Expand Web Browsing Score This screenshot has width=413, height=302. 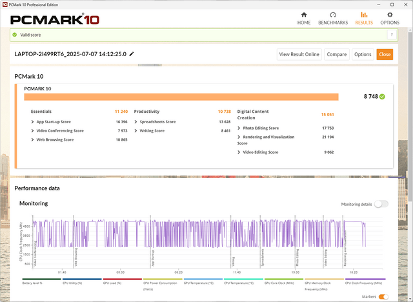pyautogui.click(x=32, y=139)
